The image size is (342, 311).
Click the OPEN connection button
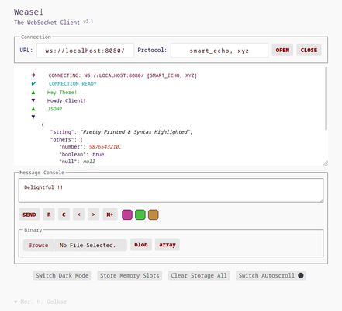(x=282, y=50)
